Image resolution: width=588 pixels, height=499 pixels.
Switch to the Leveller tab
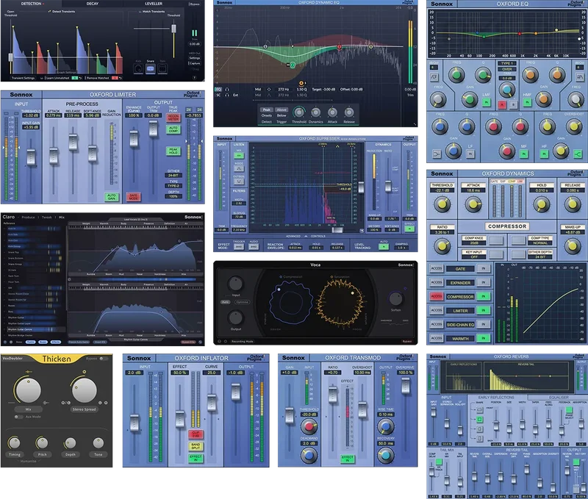(x=154, y=4)
